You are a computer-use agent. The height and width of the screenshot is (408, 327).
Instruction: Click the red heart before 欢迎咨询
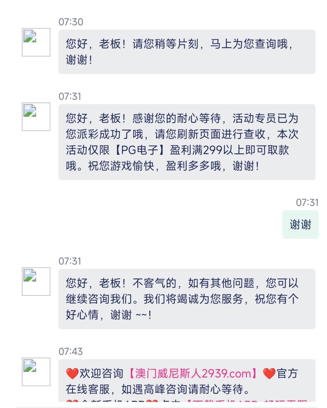72,373
